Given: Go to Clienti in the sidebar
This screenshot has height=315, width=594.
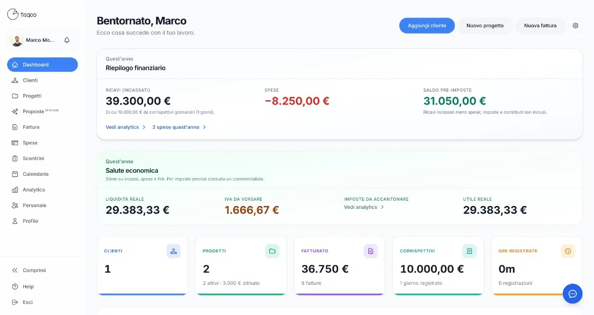Looking at the screenshot, I should coord(42,81).
